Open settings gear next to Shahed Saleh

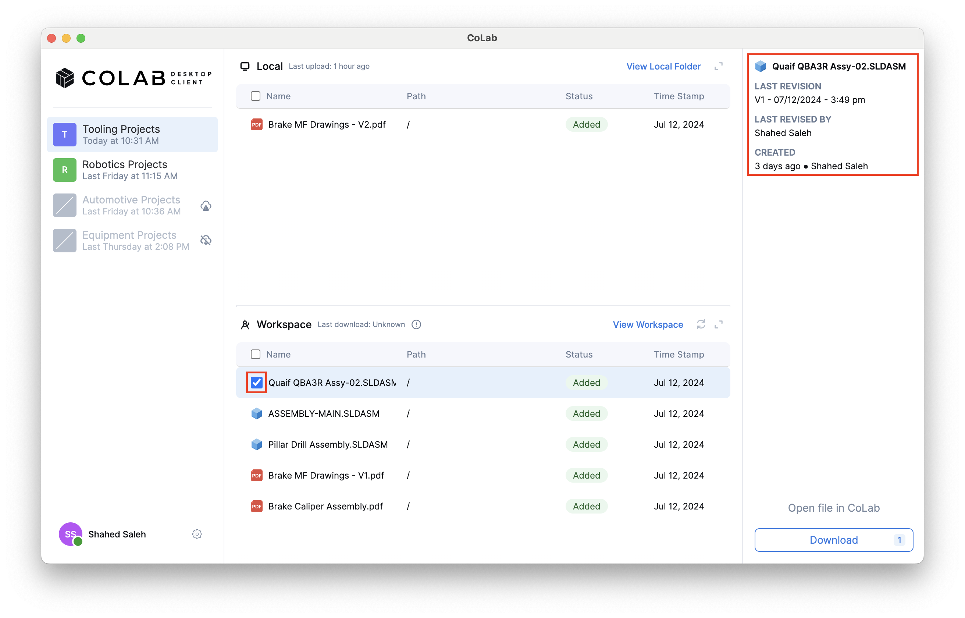(197, 534)
